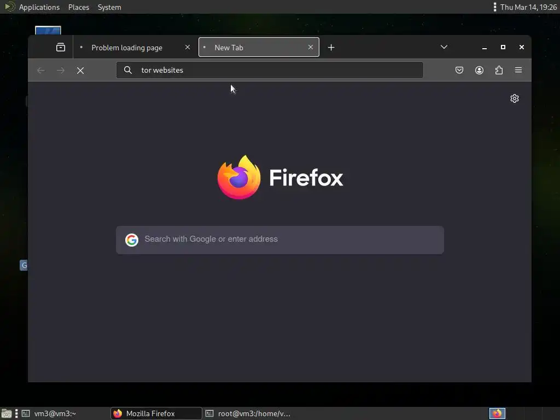Open the System menu
Viewport: 560px width, 420px height.
click(x=109, y=7)
